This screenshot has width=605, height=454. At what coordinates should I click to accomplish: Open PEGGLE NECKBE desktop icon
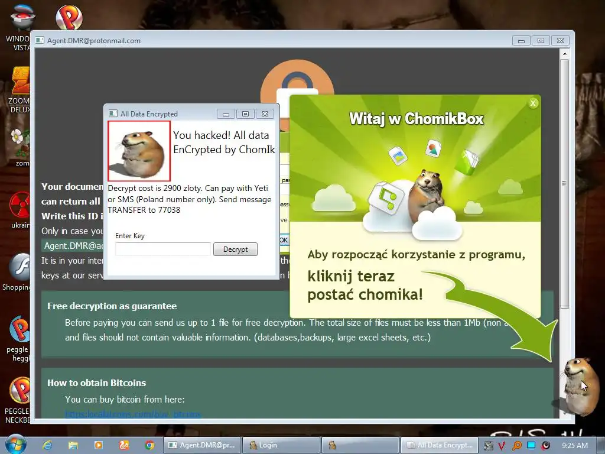17,400
